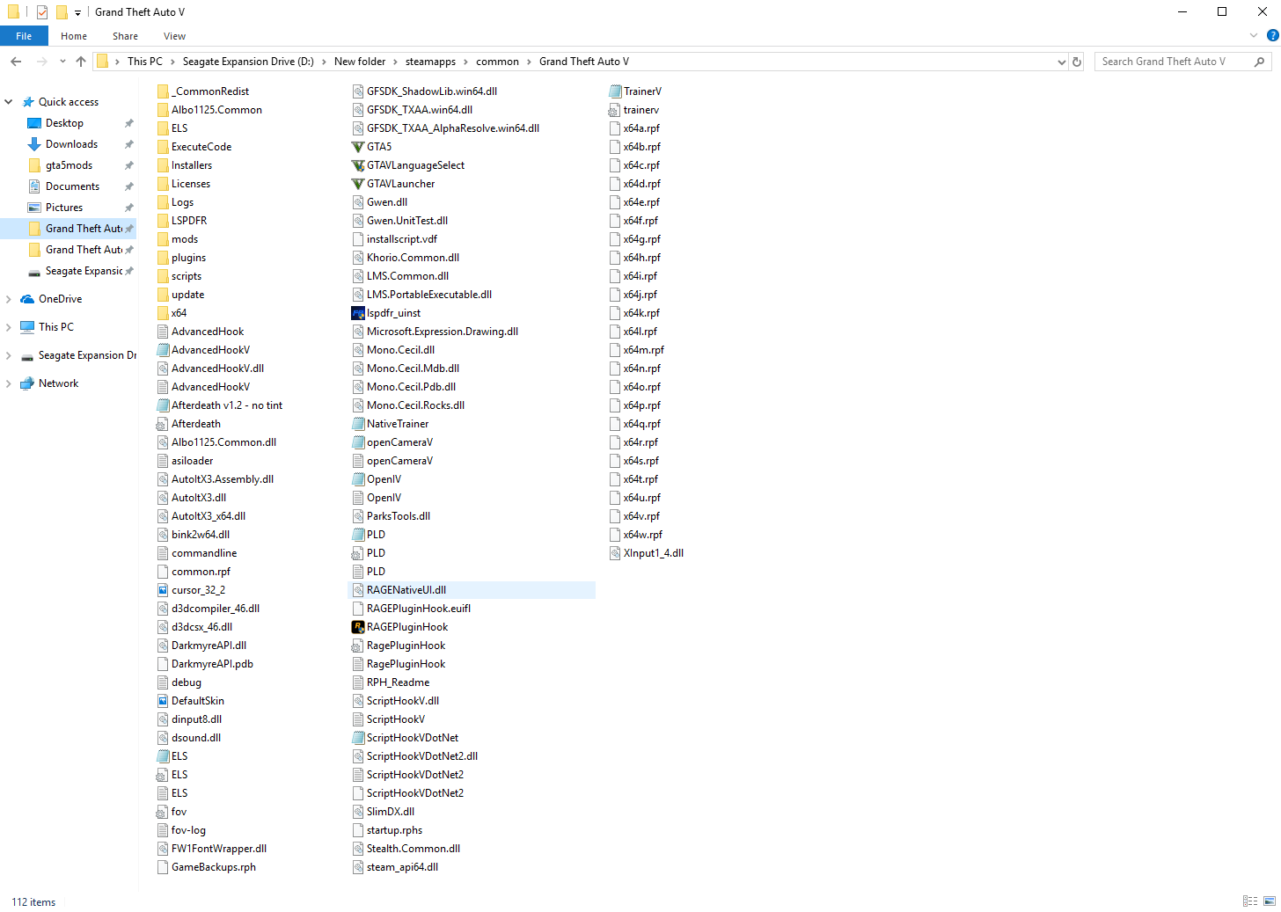Refresh the Grand Theft Auto V folder

tap(1077, 62)
